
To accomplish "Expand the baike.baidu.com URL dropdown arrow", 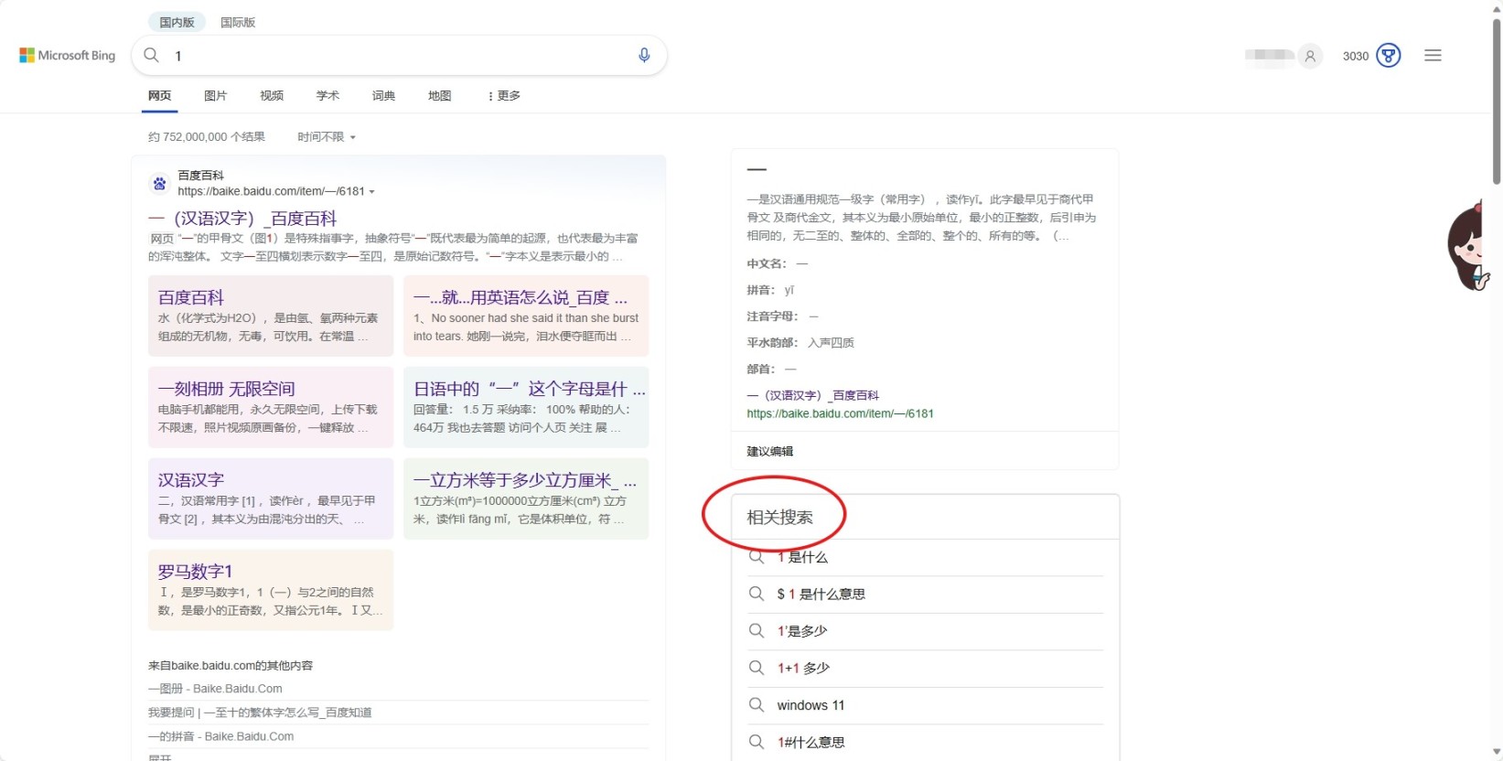I will click(371, 192).
